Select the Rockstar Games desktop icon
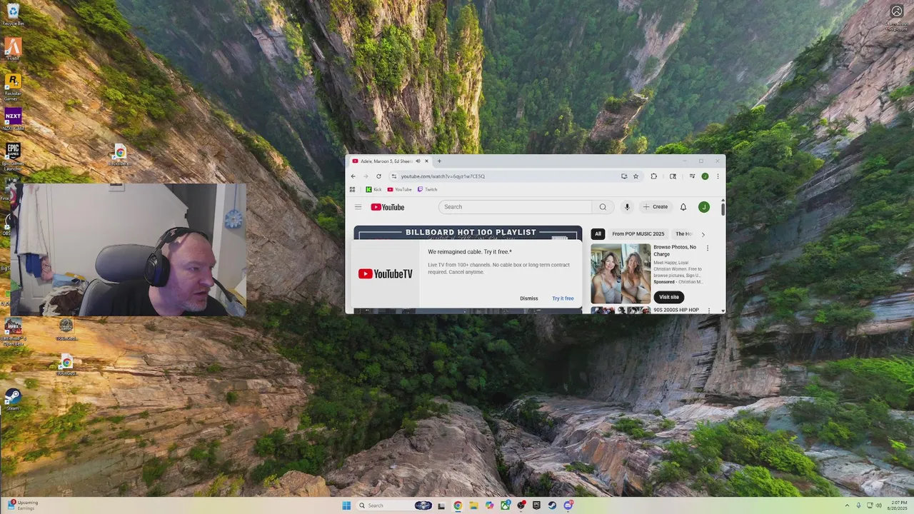This screenshot has width=914, height=514. click(x=13, y=87)
